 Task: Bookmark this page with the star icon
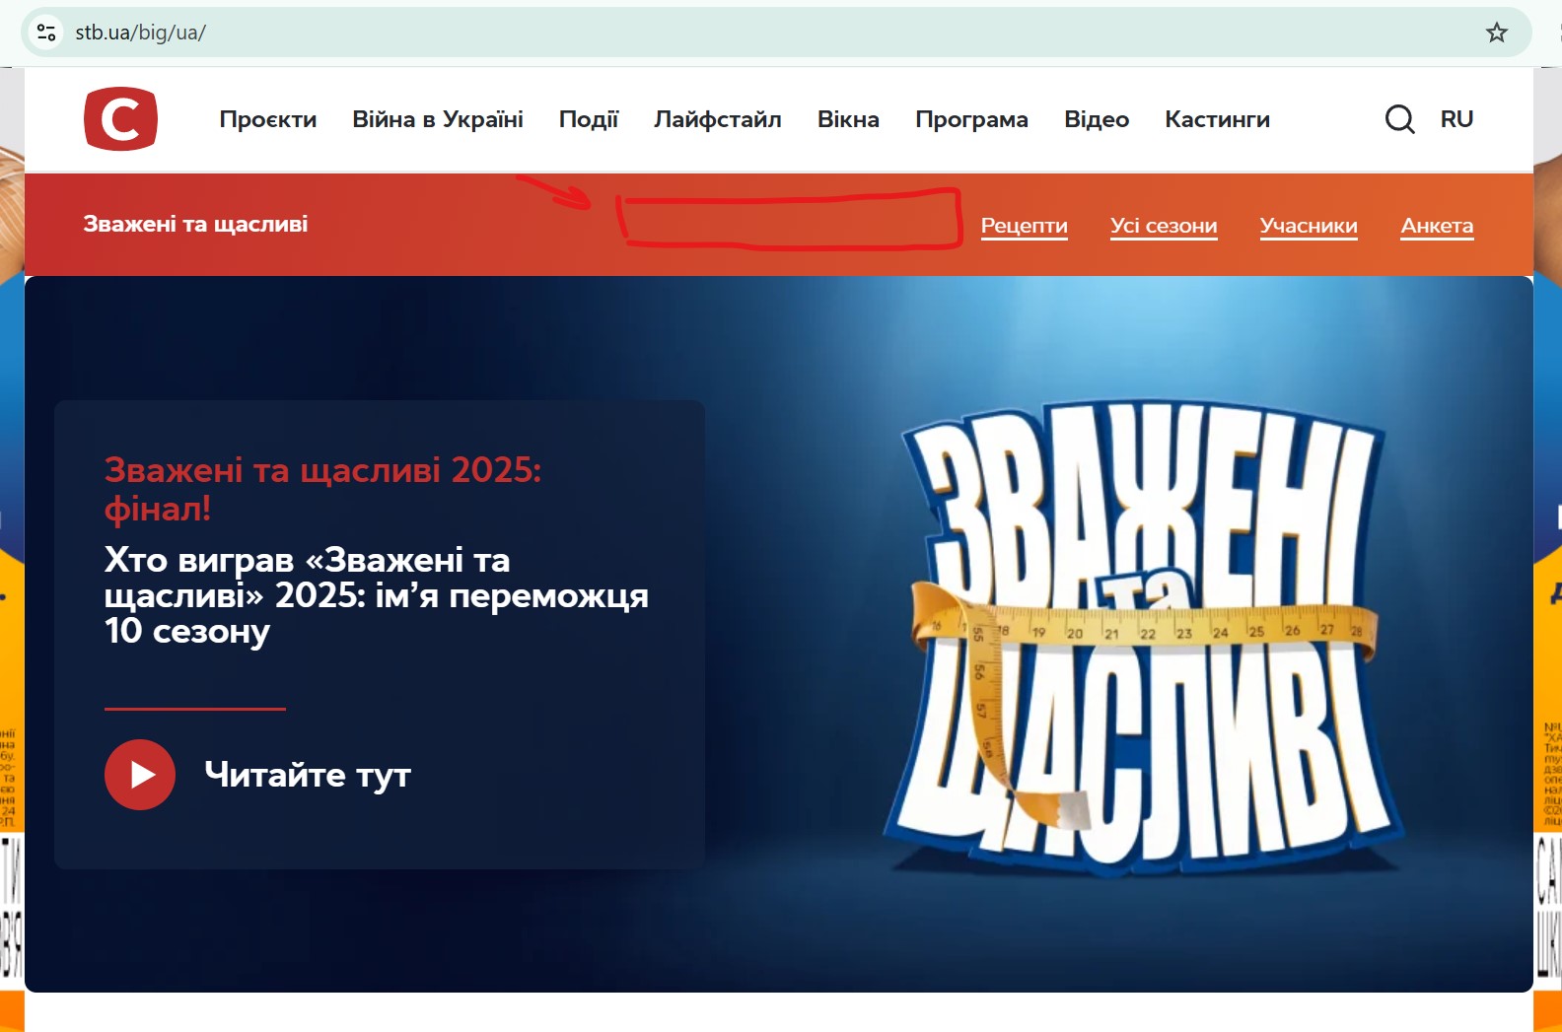1496,33
